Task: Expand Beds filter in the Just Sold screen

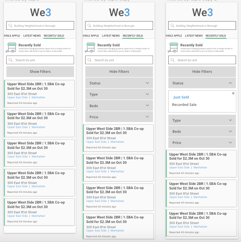Action: [x=202, y=132]
